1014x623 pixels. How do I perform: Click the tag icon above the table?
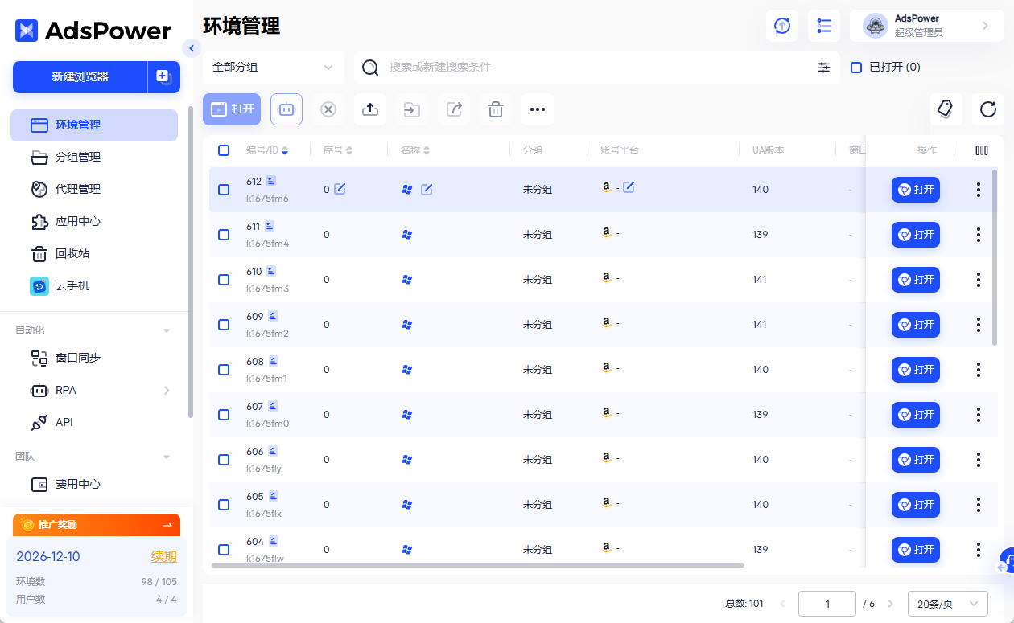click(x=946, y=109)
